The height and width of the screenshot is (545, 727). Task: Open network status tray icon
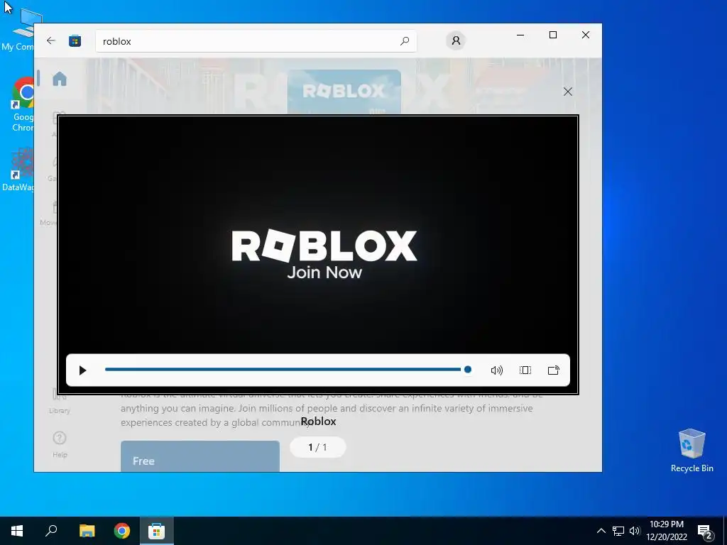click(x=618, y=531)
